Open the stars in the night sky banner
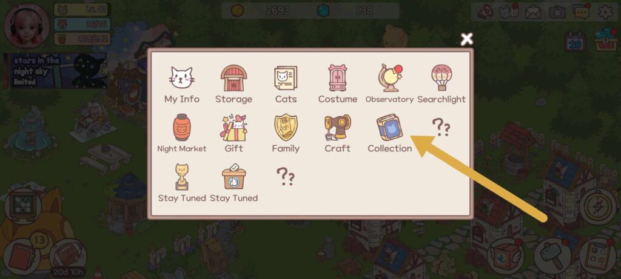The image size is (621, 279). 55,71
